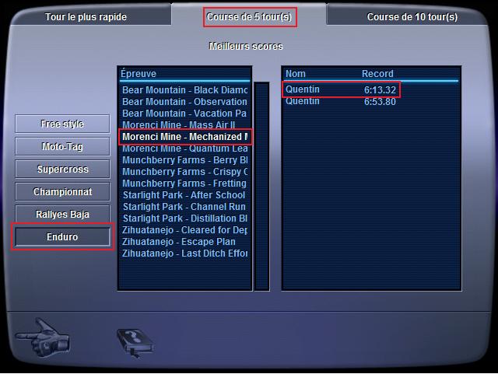Viewport: 498px width, 374px height.
Task: Select Zihuatanejo - Last Ditch Effort entry
Action: point(184,253)
